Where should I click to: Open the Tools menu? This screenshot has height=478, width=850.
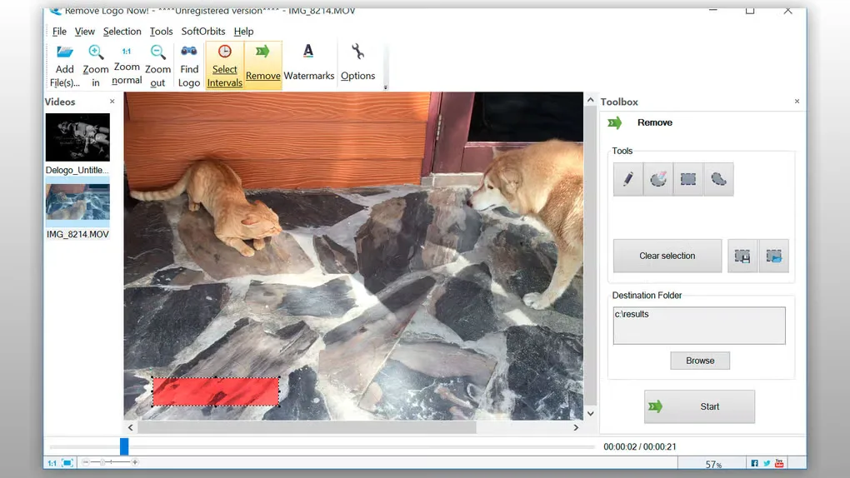coord(161,32)
